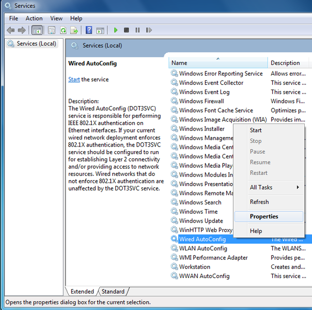Click 'The WLANS...' description cell
Screen dimensions: 312x310
point(288,248)
